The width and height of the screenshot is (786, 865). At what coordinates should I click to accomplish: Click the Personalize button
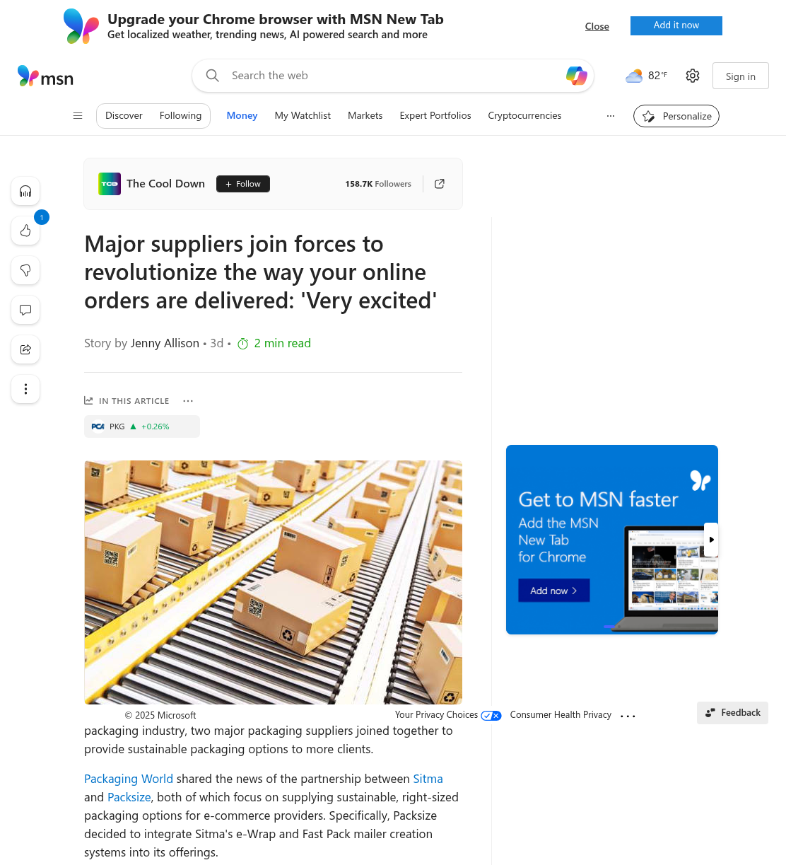pyautogui.click(x=676, y=116)
